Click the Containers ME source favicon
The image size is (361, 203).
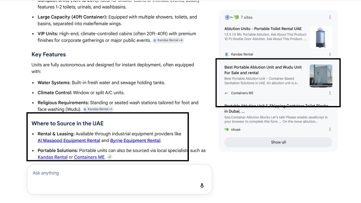click(x=227, y=93)
